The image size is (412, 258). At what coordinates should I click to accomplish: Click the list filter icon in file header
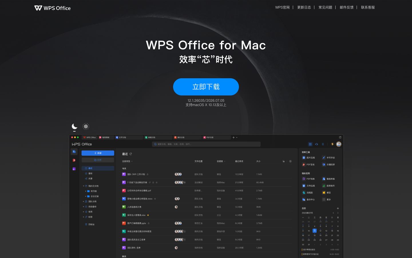tap(284, 161)
